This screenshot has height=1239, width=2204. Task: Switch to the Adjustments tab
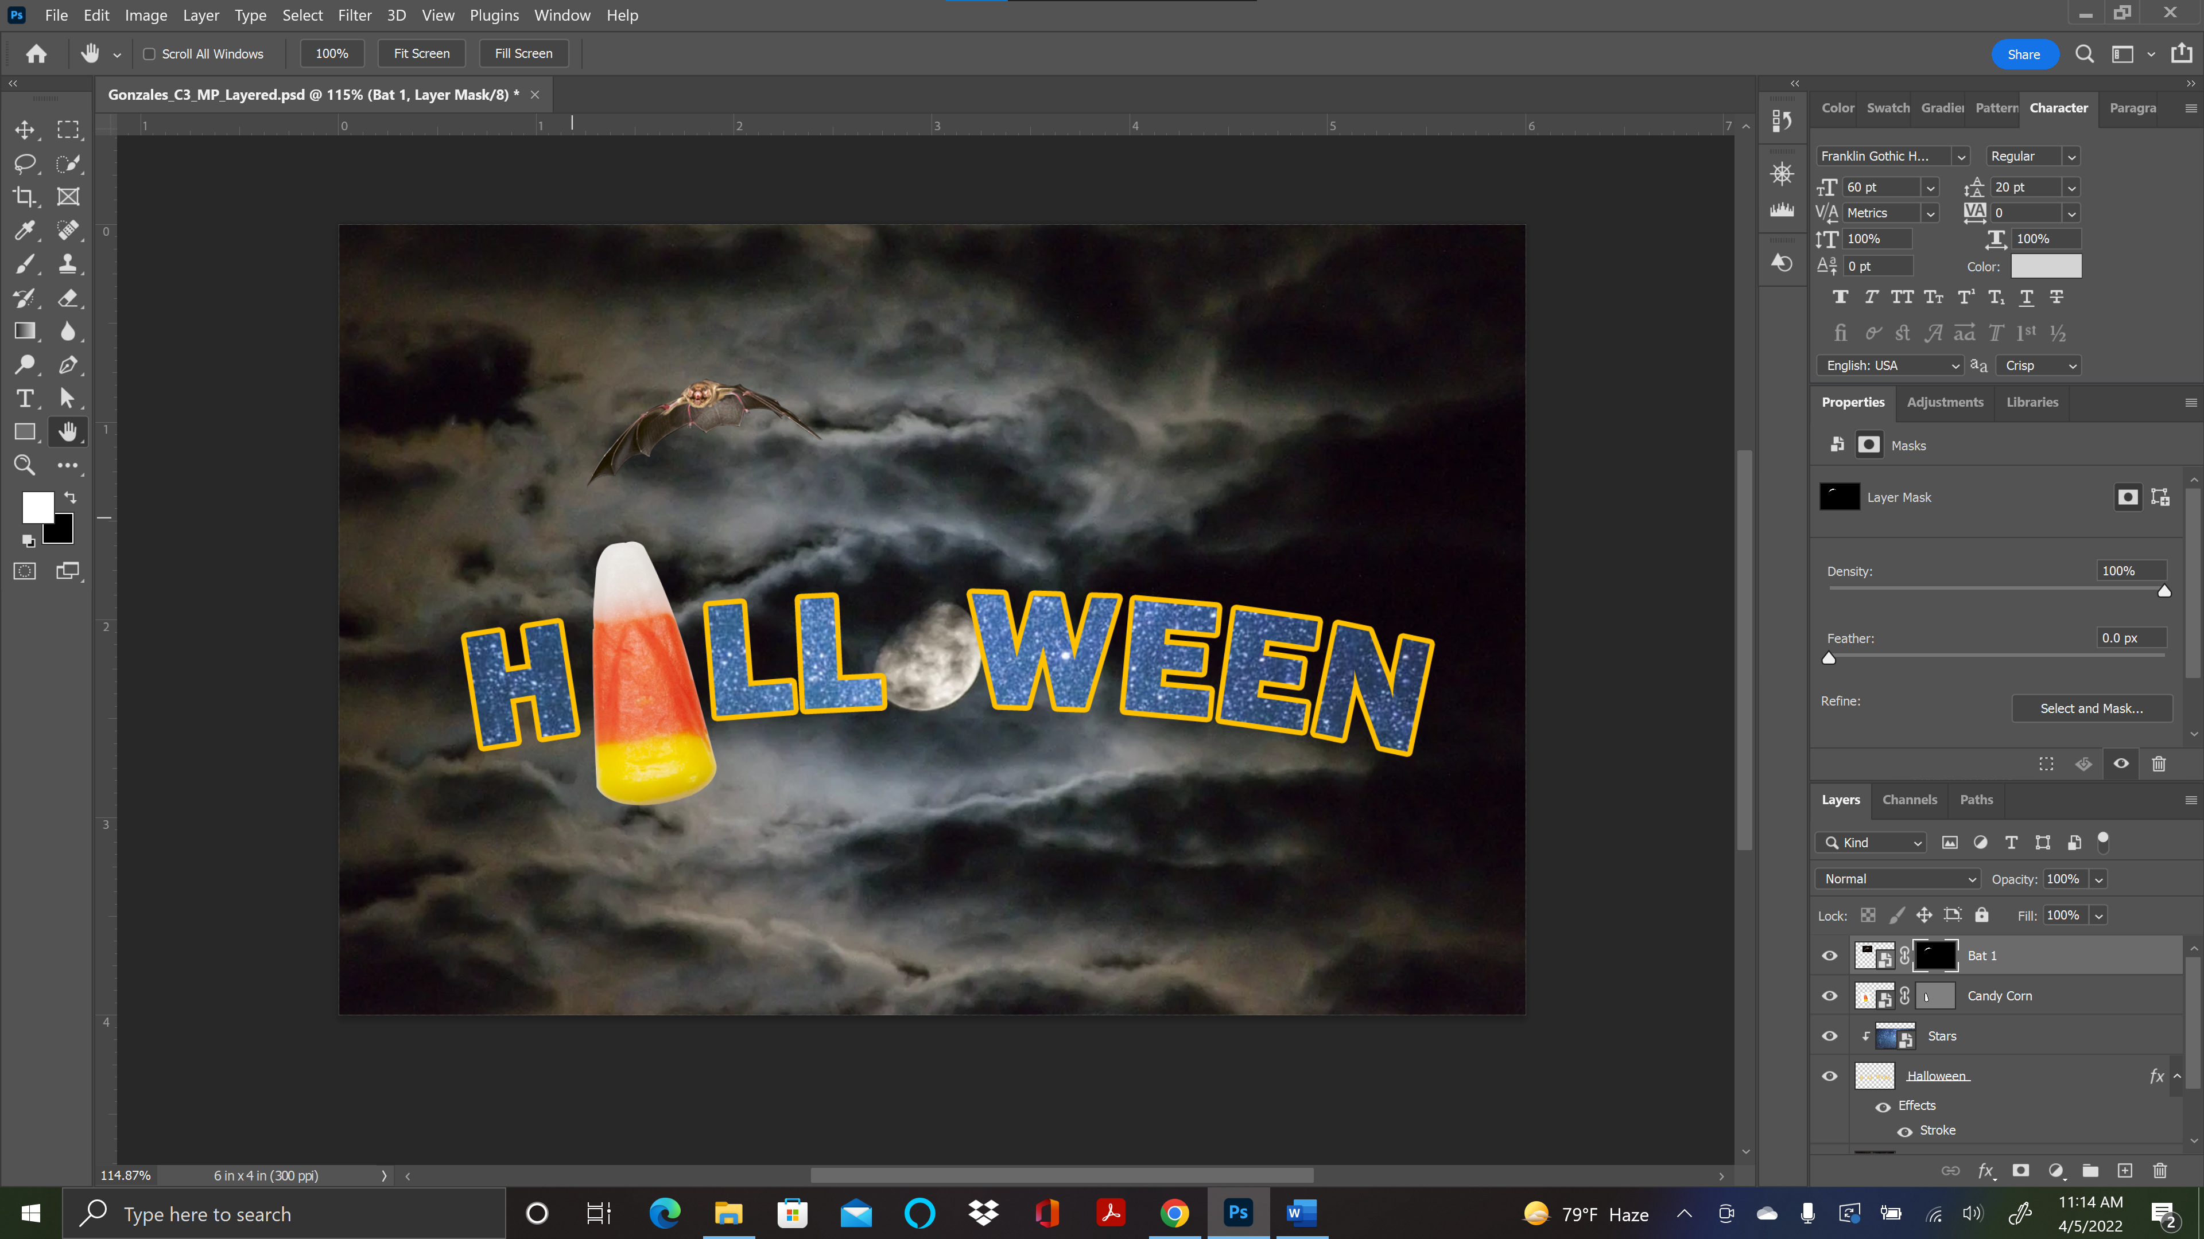(x=1945, y=402)
